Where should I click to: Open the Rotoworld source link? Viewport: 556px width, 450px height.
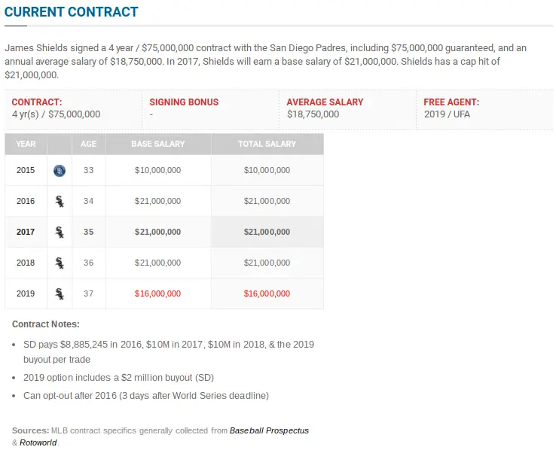(x=37, y=442)
